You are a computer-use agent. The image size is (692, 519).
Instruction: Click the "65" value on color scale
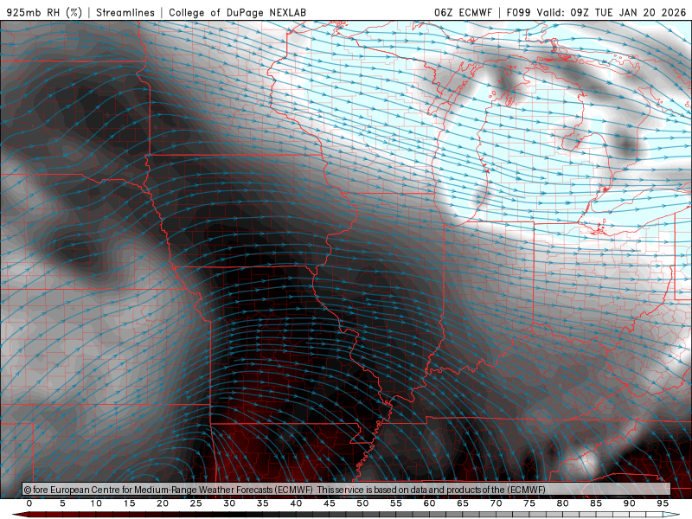[x=463, y=503]
